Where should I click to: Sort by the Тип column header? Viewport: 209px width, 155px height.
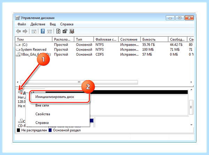84,39
